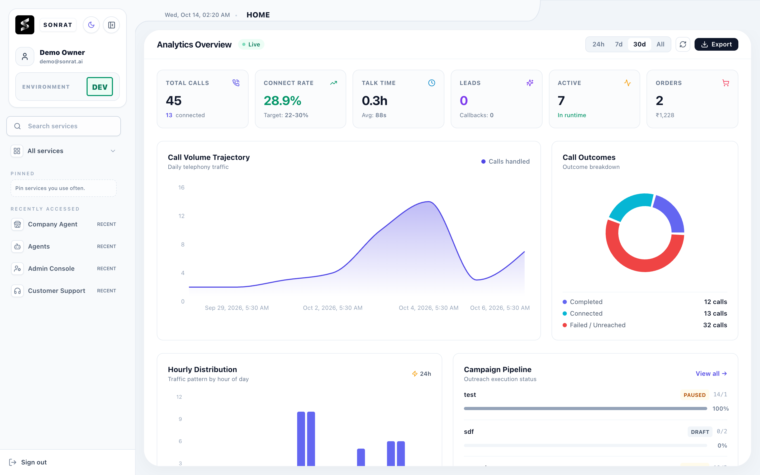Click the Failed / Unreached red legend dot
Screen dimensions: 760x475
point(565,325)
